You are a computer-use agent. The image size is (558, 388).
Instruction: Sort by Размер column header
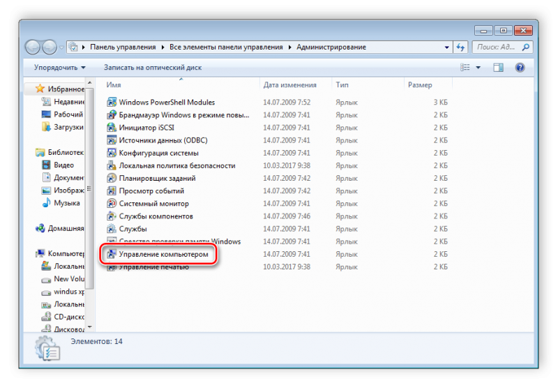tap(428, 84)
